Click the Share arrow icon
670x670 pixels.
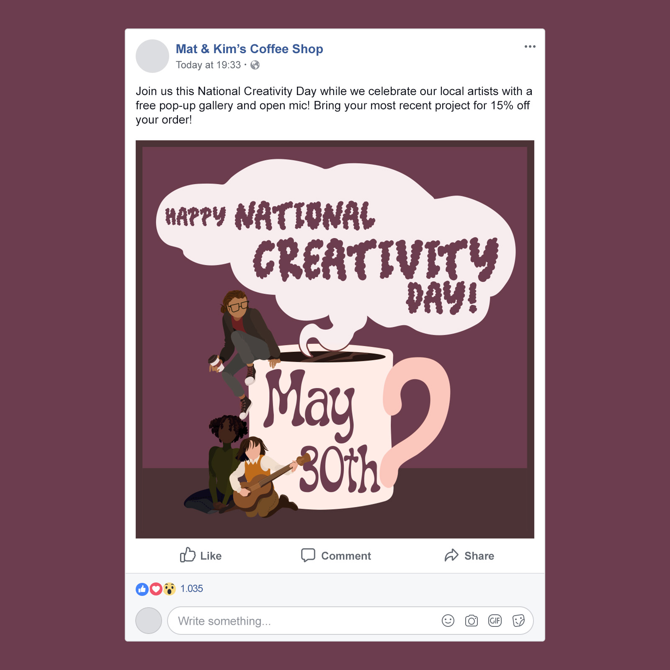click(x=451, y=555)
